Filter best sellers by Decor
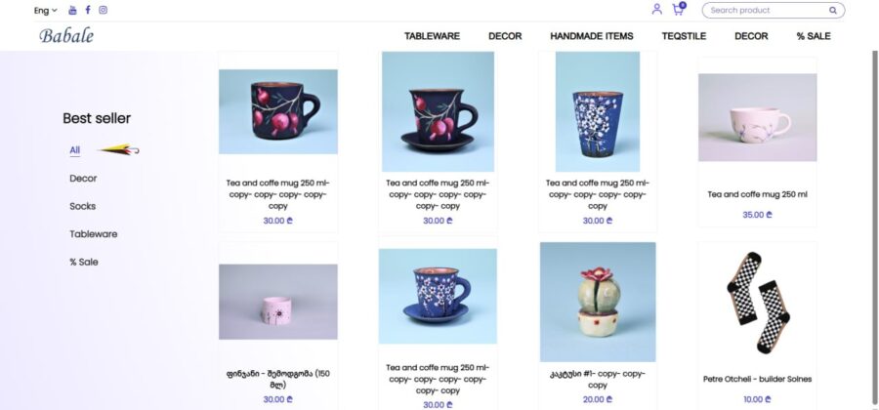 pyautogui.click(x=83, y=178)
